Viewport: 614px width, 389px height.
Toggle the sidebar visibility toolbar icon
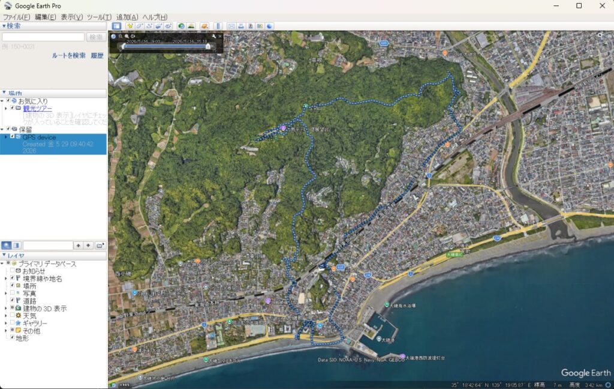point(116,26)
